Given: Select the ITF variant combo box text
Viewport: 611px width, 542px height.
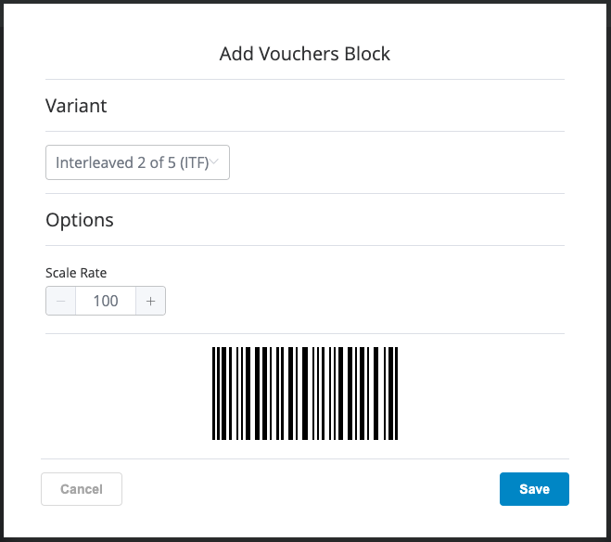Looking at the screenshot, I should [130, 162].
